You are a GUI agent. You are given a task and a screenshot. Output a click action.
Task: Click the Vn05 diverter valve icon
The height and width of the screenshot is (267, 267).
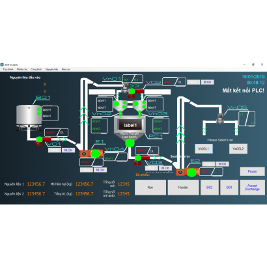(x=220, y=119)
